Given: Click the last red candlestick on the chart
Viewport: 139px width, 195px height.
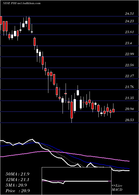Looking at the screenshot, I should [113, 111].
